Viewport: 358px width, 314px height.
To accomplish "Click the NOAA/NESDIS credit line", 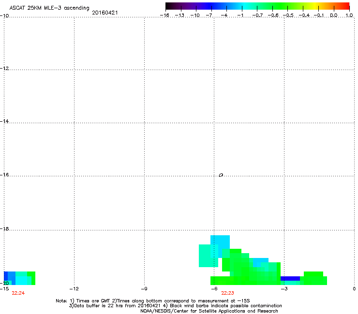I will (209, 311).
